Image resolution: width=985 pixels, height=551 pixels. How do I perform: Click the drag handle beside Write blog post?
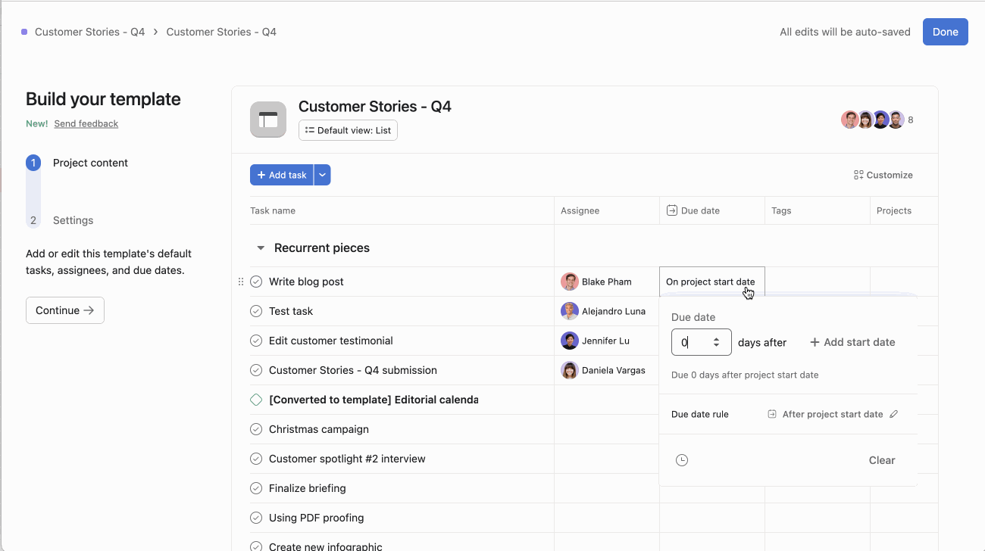click(x=241, y=282)
